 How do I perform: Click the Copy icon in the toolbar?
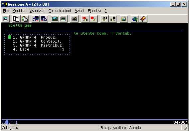coord(16,19)
